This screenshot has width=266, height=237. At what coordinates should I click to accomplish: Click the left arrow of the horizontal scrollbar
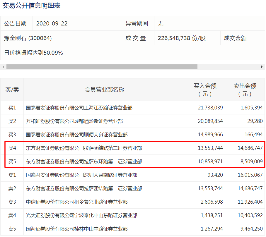3,67
